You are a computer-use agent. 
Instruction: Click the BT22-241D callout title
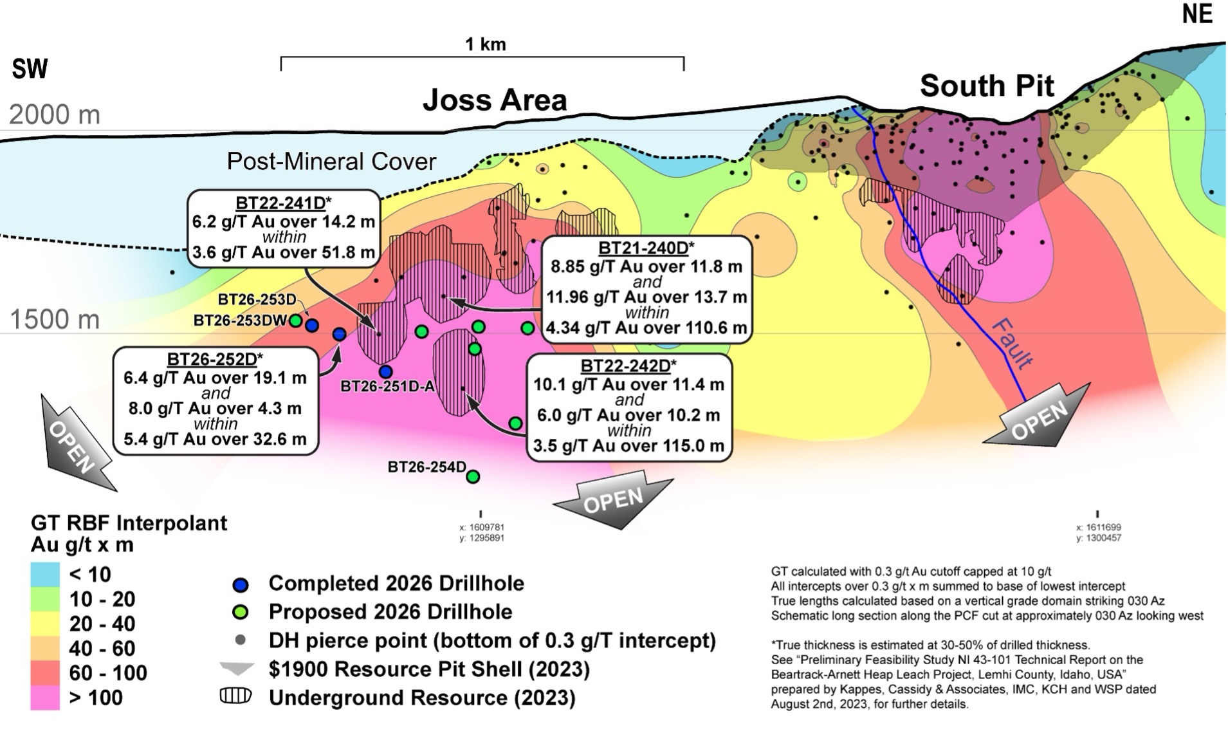pyautogui.click(x=283, y=203)
